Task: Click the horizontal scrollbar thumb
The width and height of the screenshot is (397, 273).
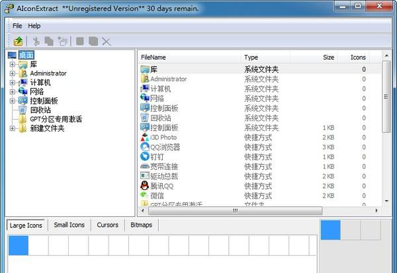Action: [235, 211]
